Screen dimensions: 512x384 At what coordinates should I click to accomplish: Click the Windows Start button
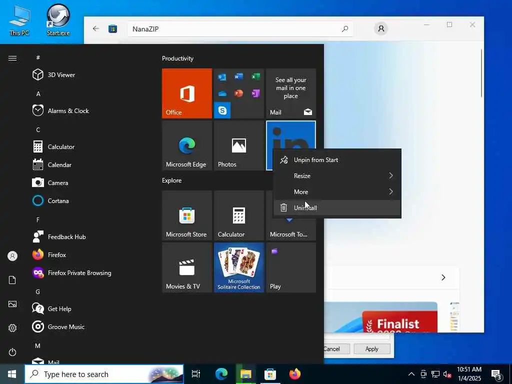pyautogui.click(x=12, y=374)
